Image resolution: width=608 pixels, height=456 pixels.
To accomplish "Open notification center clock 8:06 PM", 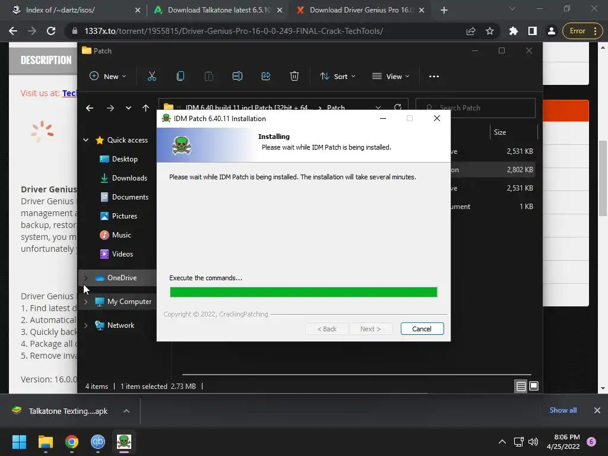I will (x=563, y=442).
